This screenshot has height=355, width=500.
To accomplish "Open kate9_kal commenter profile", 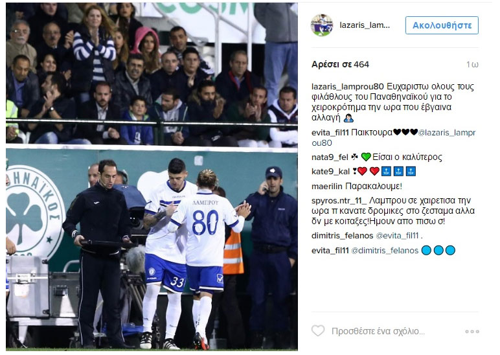I will [x=331, y=172].
